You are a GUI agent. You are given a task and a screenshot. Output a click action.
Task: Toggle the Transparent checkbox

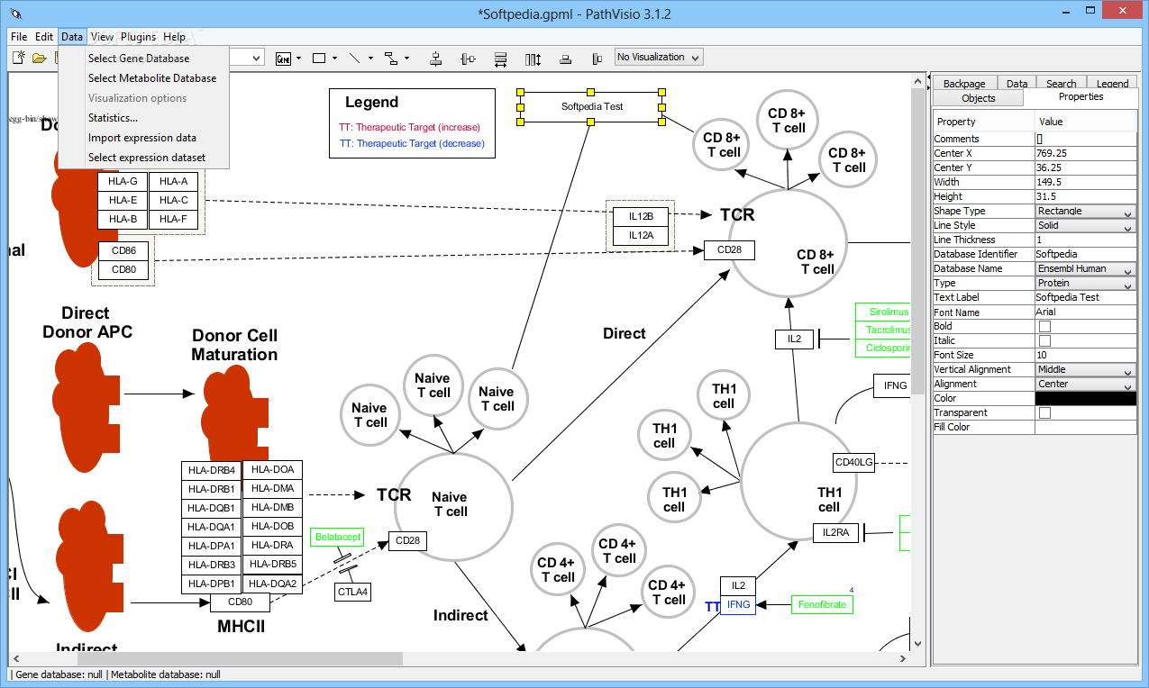[x=1044, y=412]
